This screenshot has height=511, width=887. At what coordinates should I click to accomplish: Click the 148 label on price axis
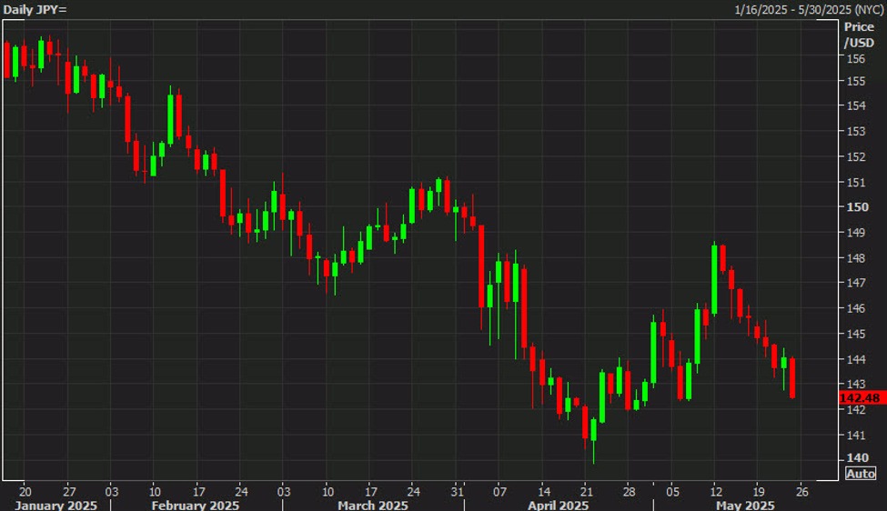click(x=856, y=257)
